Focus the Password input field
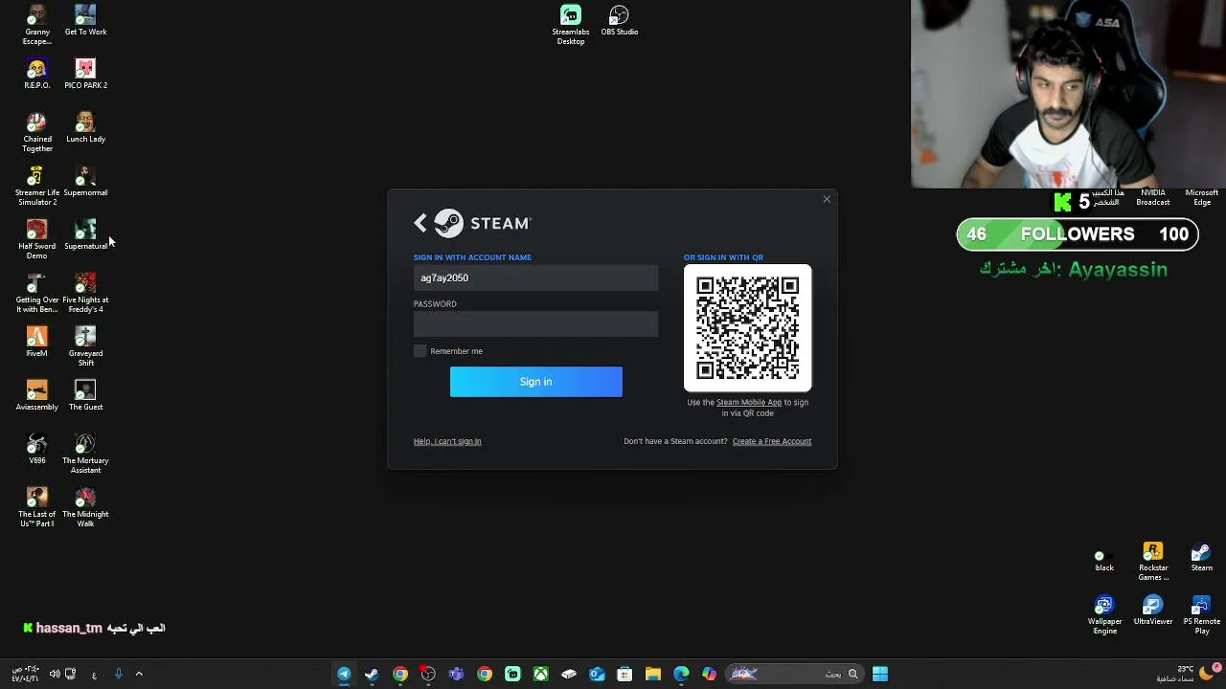The width and height of the screenshot is (1226, 689). point(535,324)
